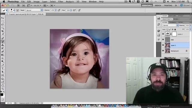
Task: Switch to the Masks tab
Action: click(x=176, y=19)
